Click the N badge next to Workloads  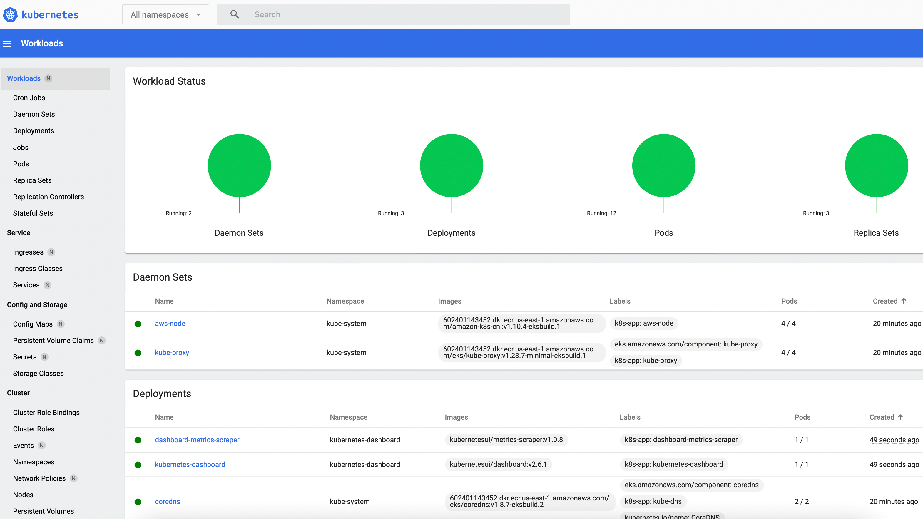pos(49,78)
